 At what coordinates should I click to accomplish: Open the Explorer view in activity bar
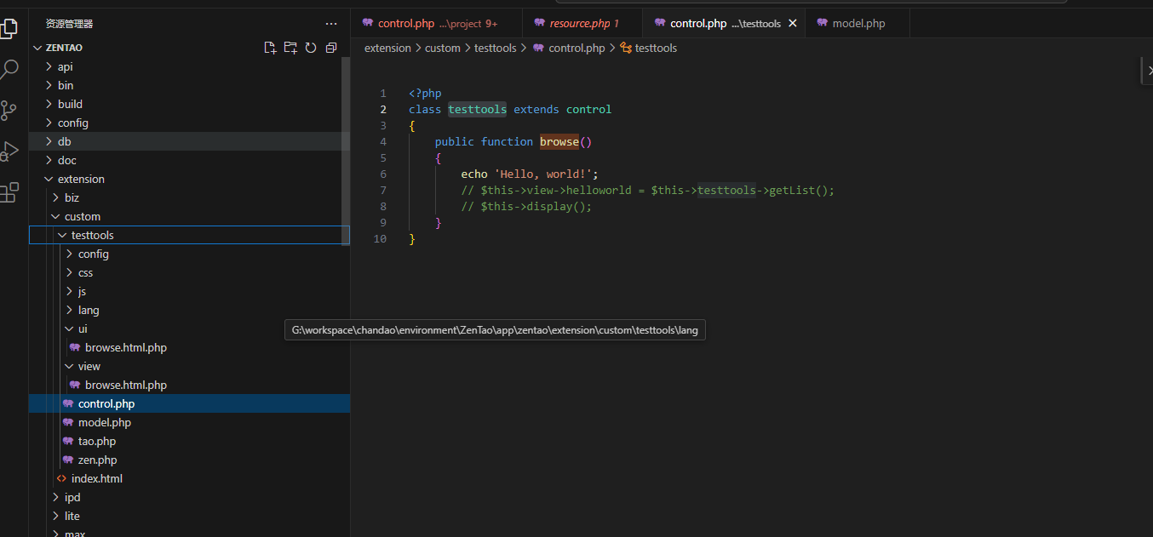[9, 28]
